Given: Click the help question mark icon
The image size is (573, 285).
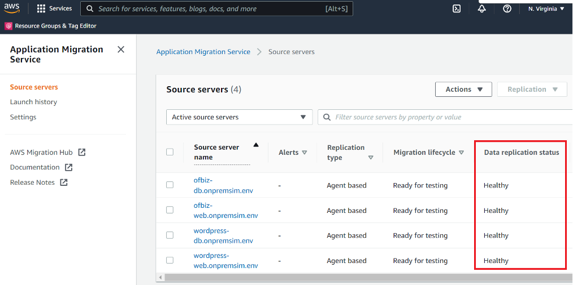Looking at the screenshot, I should (507, 8).
